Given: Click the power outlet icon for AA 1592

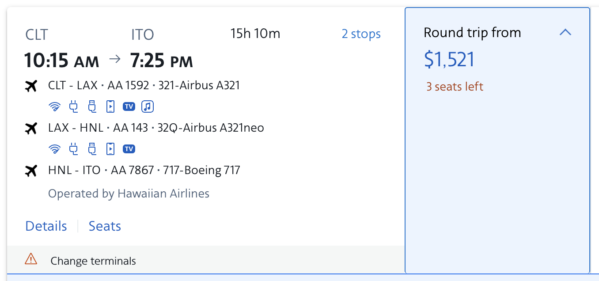Looking at the screenshot, I should (x=73, y=106).
